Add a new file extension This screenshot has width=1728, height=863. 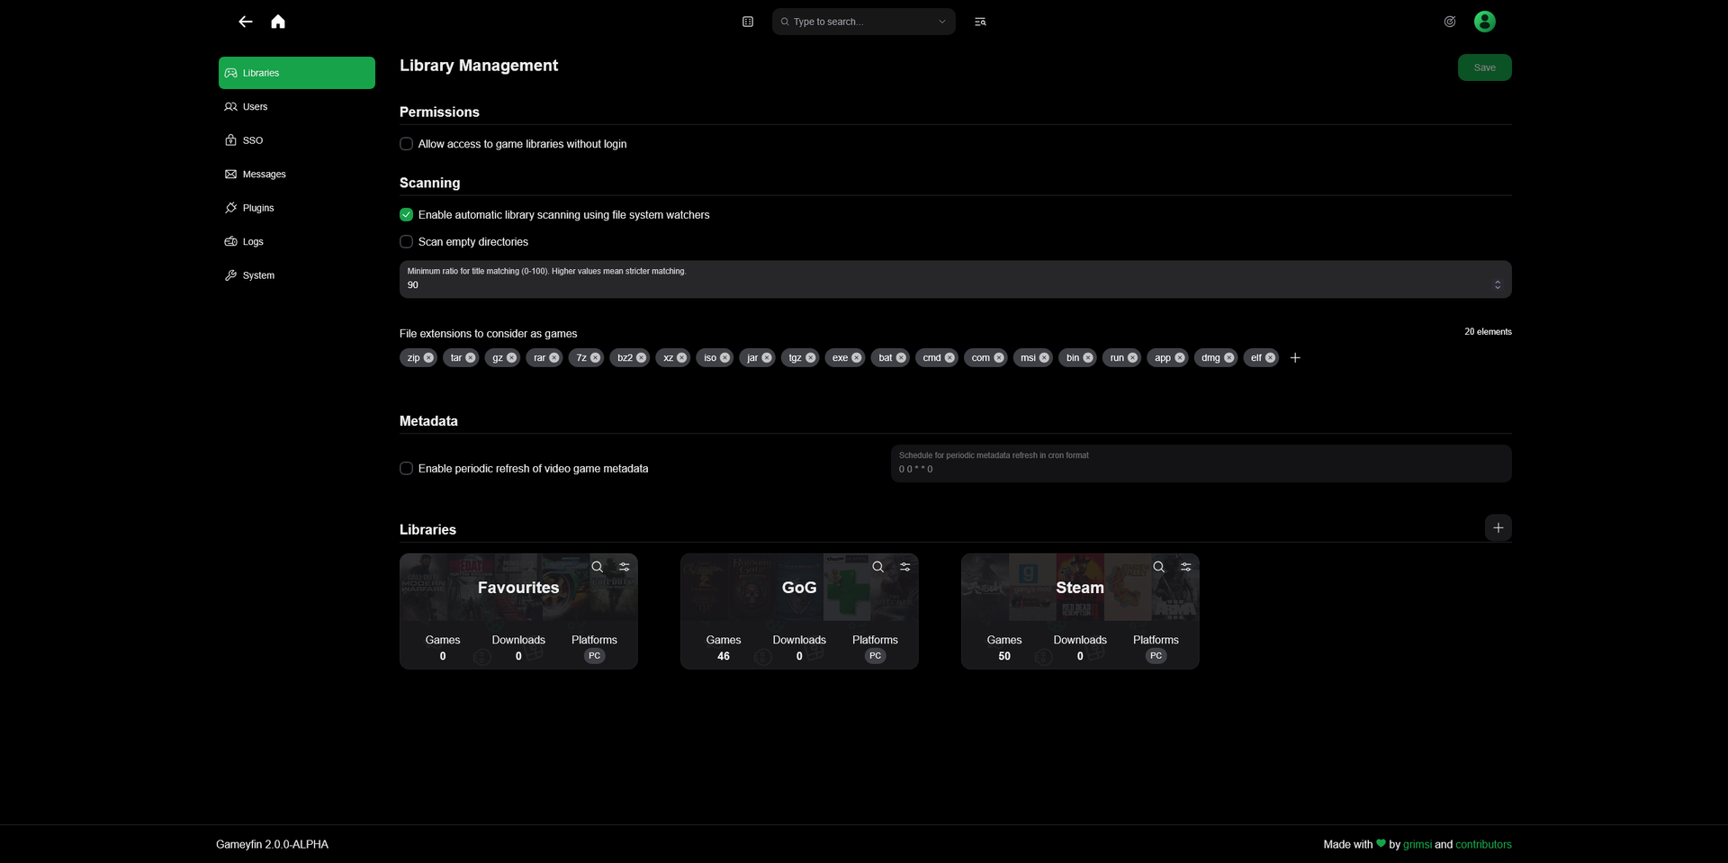tap(1295, 358)
